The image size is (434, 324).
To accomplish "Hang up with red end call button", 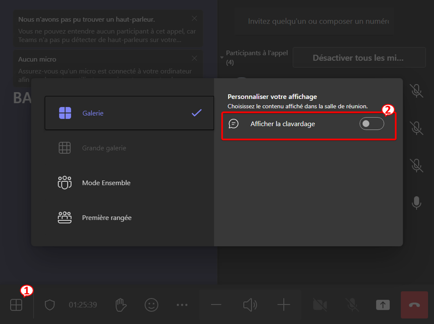I will tap(414, 305).
